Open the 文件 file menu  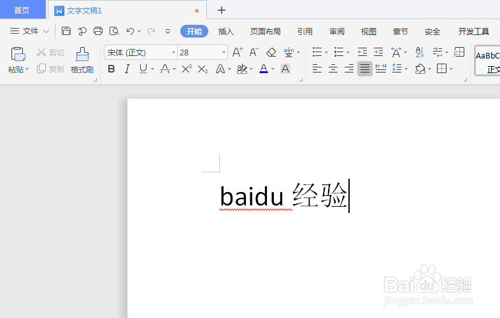[x=29, y=31]
